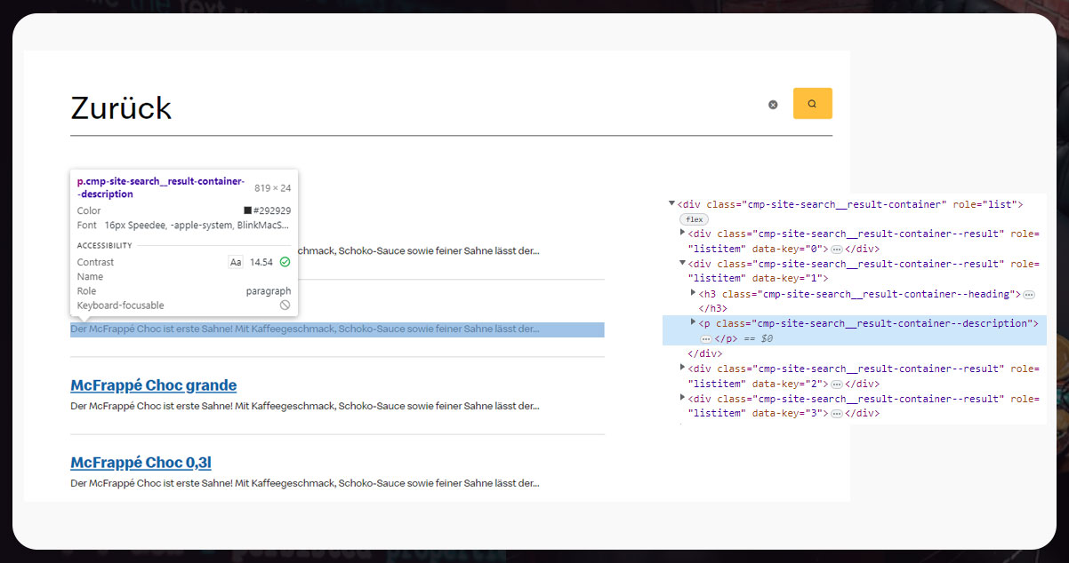
Task: Toggle the flex badge on result-container
Action: coord(694,219)
